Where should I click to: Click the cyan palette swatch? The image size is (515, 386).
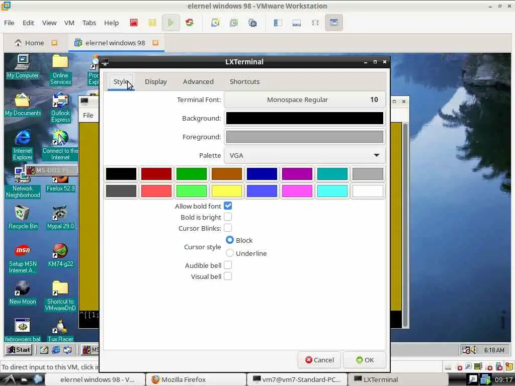click(x=332, y=190)
